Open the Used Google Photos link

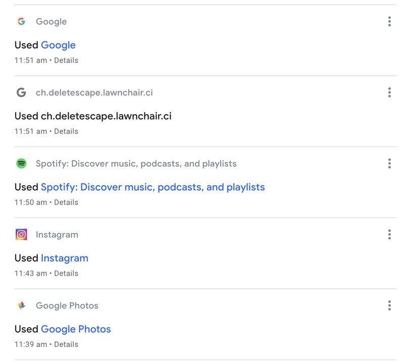tap(75, 329)
